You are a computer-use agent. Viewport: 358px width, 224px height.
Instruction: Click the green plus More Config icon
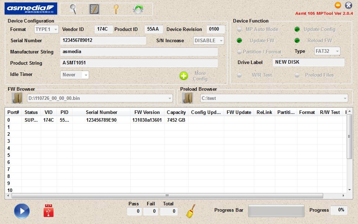coord(183,76)
